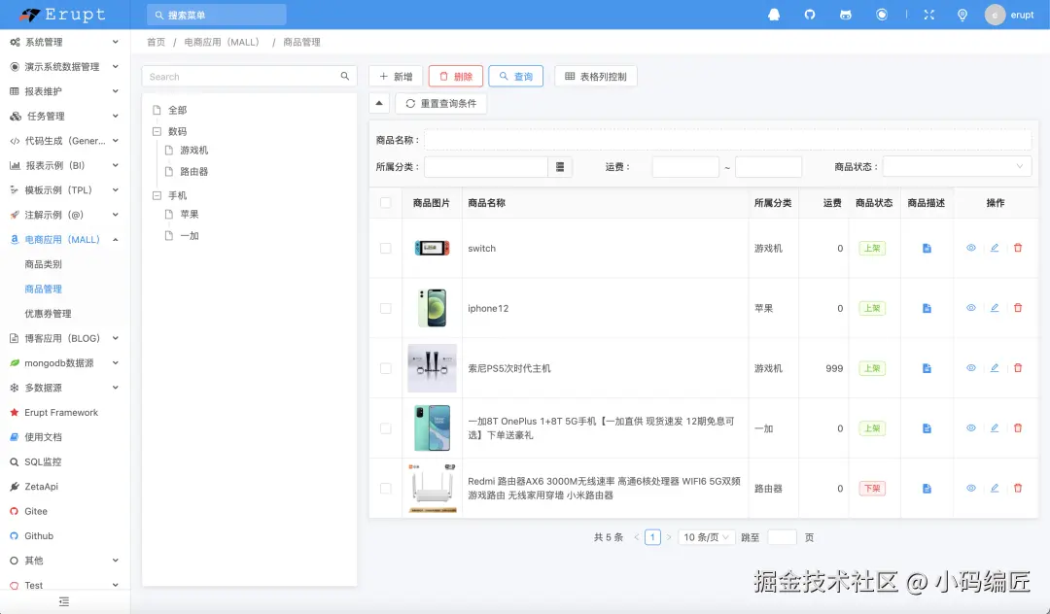Open description document for switch
This screenshot has width=1050, height=614.
tap(927, 248)
